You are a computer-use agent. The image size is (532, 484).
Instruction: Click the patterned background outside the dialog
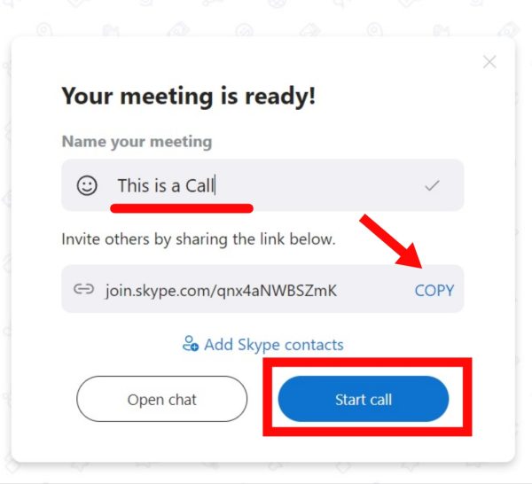pos(264,17)
